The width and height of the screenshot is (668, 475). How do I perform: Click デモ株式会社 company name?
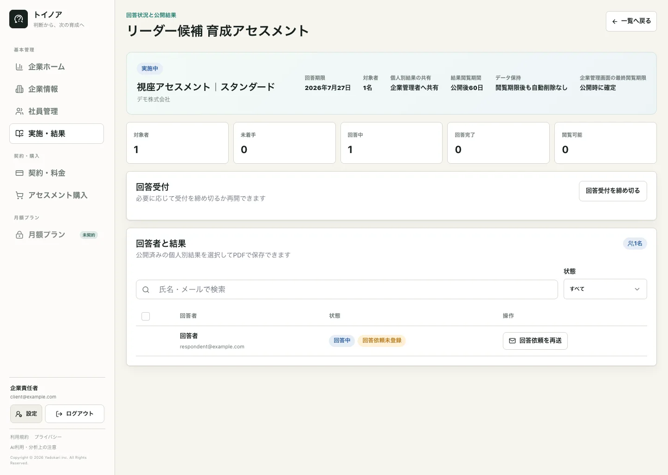(x=154, y=99)
